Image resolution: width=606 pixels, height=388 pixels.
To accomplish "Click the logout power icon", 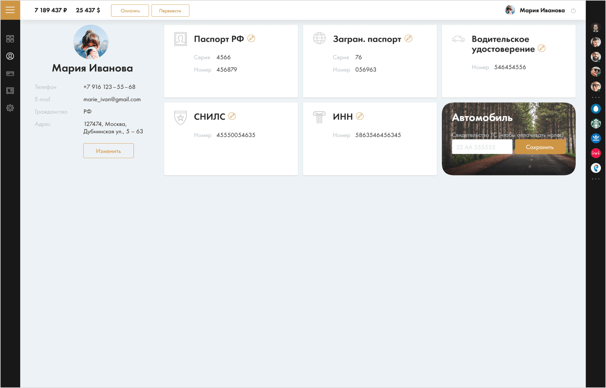I will pos(573,11).
